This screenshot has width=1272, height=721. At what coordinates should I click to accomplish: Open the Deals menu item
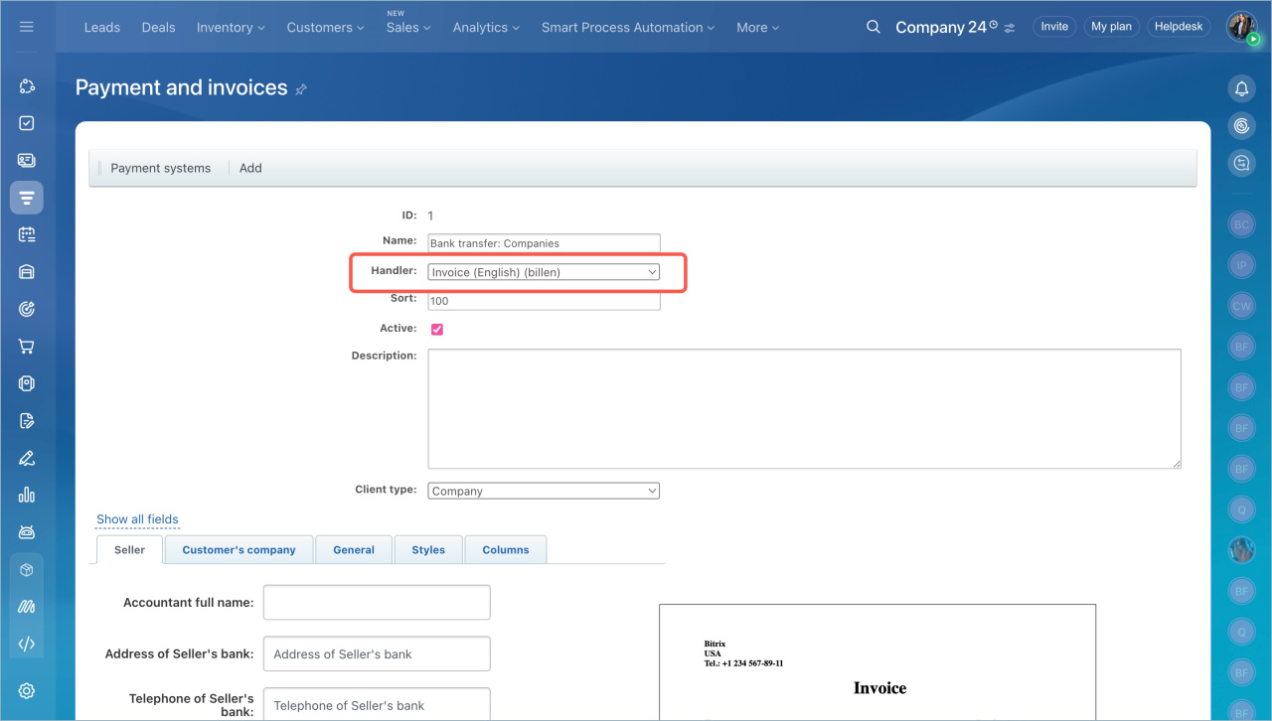coord(158,27)
